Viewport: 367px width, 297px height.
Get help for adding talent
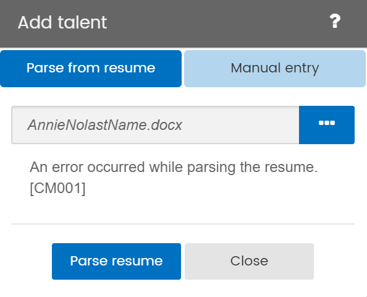(335, 21)
